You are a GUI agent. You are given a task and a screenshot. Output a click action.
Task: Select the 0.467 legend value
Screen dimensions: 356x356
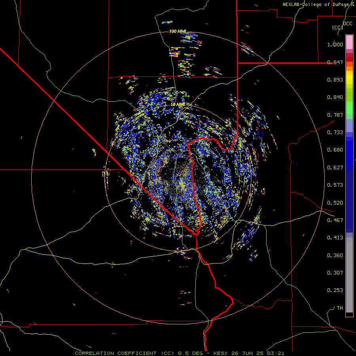point(335,220)
